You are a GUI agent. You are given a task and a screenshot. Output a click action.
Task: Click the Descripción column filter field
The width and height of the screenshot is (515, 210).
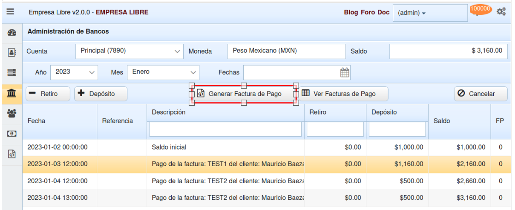(225, 129)
